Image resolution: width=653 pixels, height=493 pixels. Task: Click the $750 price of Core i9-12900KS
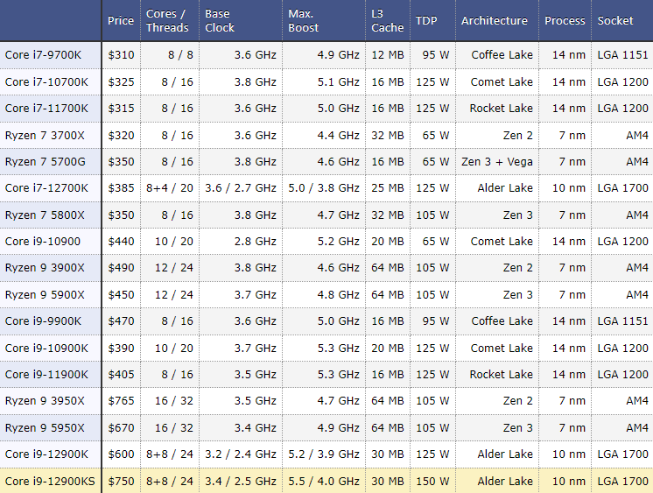[121, 481]
